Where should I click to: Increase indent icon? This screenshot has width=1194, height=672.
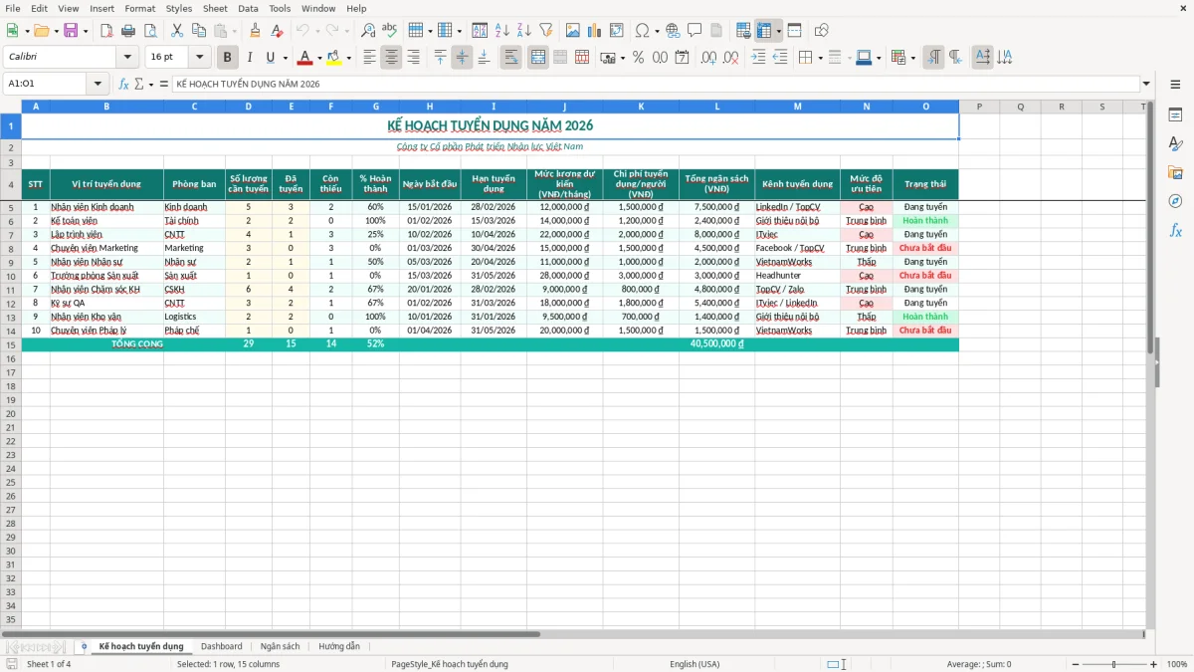(758, 58)
